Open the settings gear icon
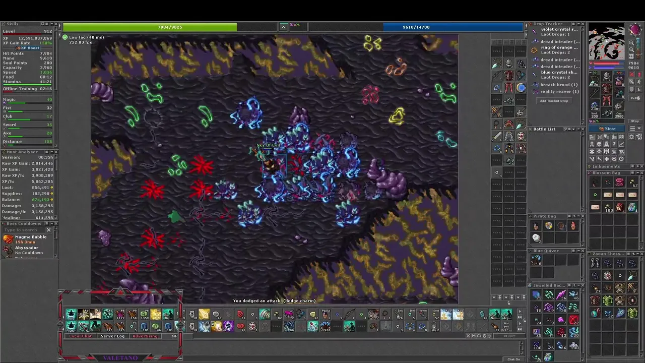Screen dimensions: 645x363 [631, 136]
